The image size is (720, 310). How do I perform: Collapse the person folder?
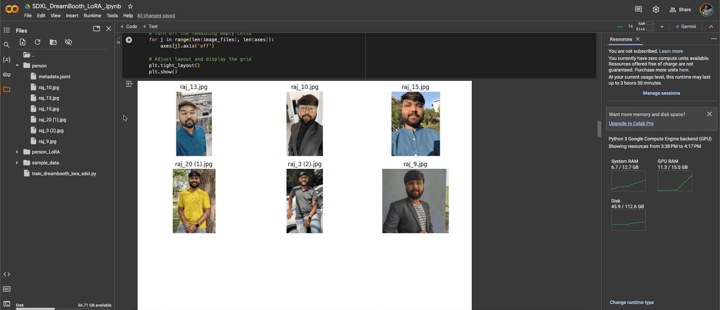(x=17, y=66)
